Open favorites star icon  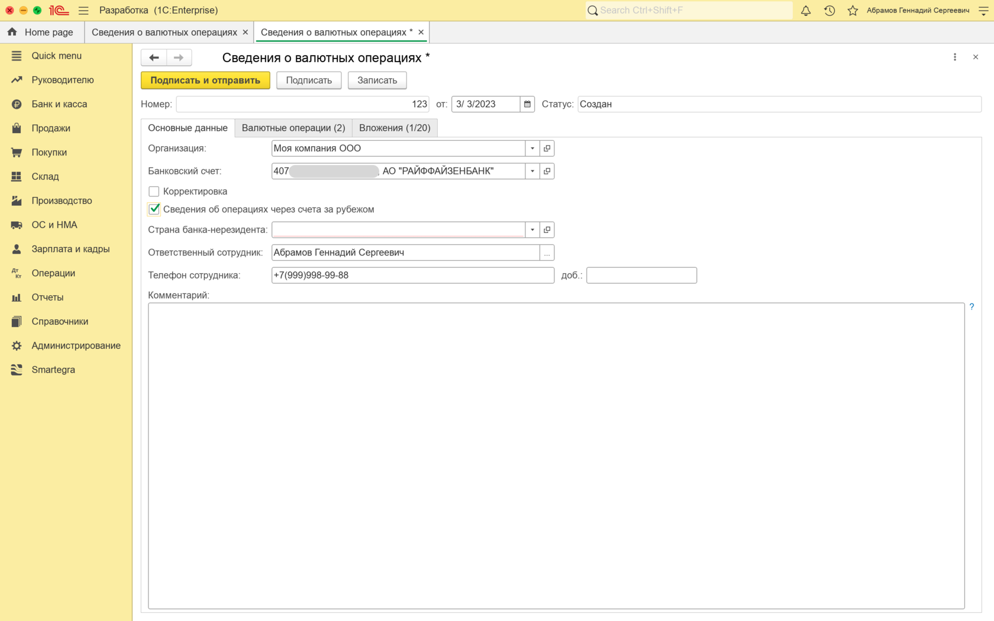(853, 10)
